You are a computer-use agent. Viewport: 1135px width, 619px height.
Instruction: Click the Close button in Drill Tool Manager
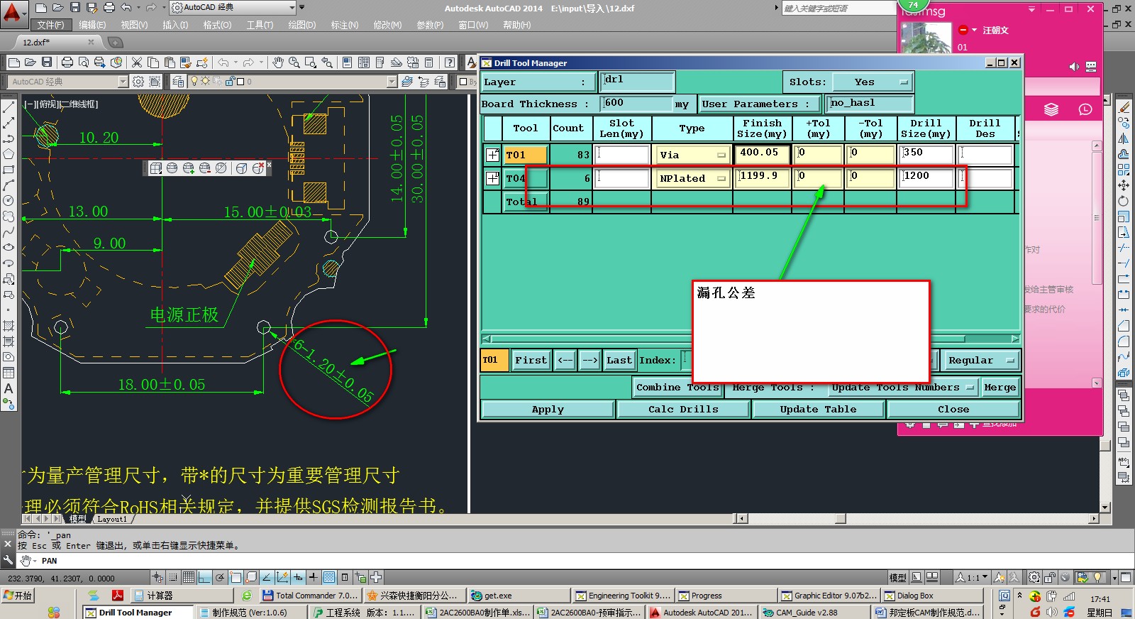[x=953, y=409]
